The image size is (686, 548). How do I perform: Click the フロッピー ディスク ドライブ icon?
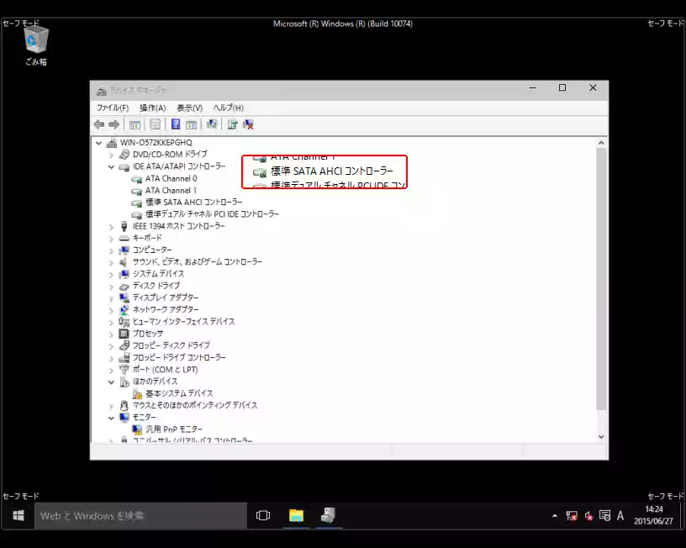(x=124, y=345)
